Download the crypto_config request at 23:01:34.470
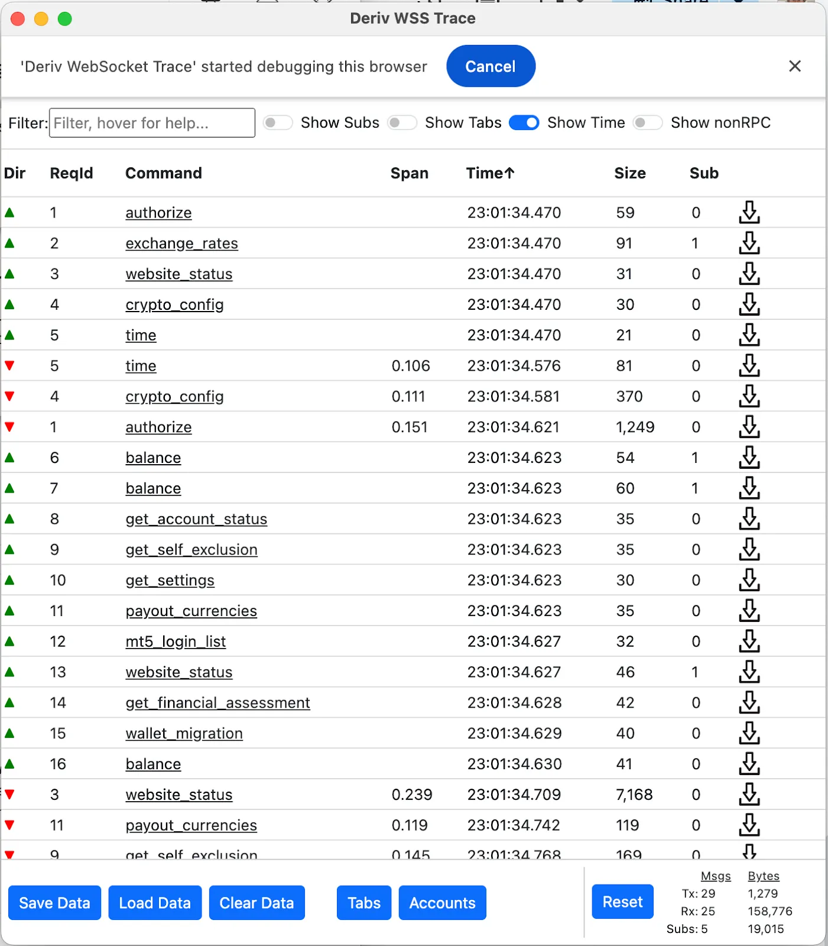This screenshot has width=828, height=946. pos(749,304)
